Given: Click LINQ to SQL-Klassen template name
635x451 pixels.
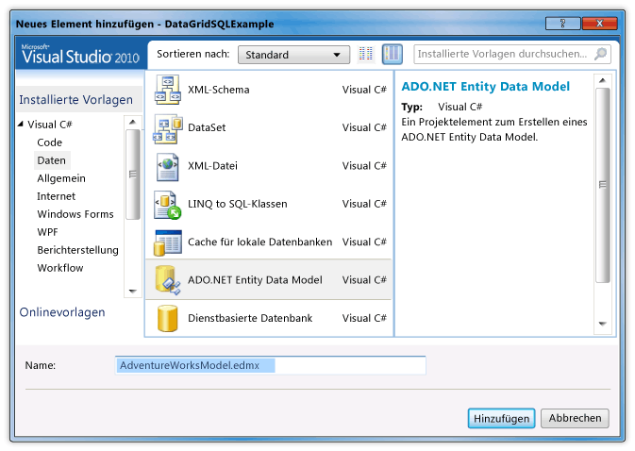Looking at the screenshot, I should tap(238, 204).
